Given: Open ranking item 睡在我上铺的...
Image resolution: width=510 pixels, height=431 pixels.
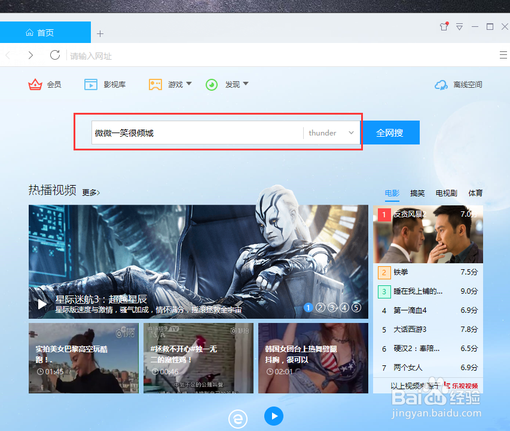Looking at the screenshot, I should pyautogui.click(x=428, y=291).
